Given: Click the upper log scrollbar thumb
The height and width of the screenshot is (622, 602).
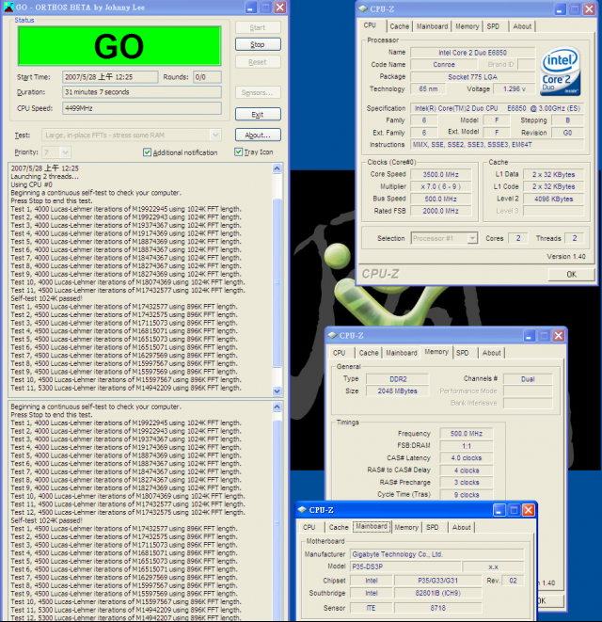Looking at the screenshot, I should pyautogui.click(x=277, y=282).
